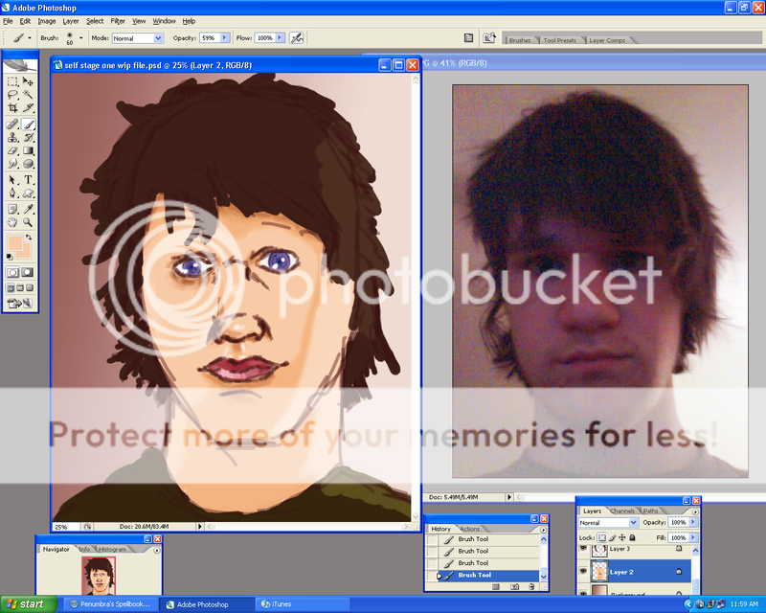Click the foreground color swatch
The height and width of the screenshot is (613, 766).
click(16, 242)
